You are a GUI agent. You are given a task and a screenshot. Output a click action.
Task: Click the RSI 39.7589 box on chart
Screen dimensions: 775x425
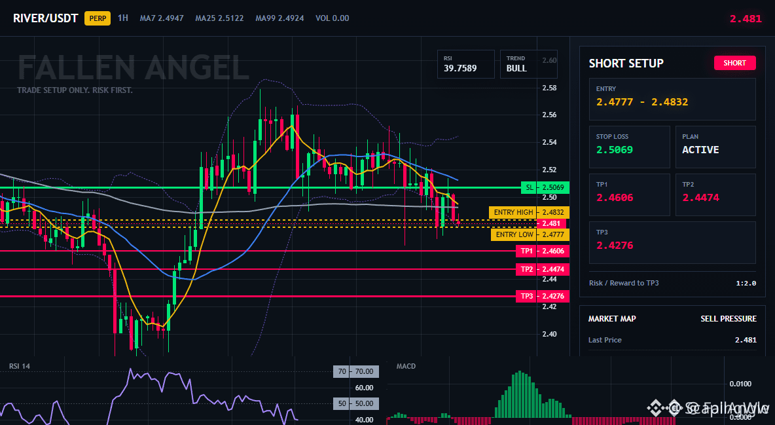pos(465,64)
